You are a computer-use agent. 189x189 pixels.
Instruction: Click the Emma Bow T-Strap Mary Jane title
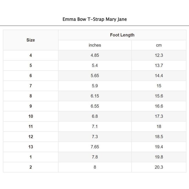coord(94,19)
